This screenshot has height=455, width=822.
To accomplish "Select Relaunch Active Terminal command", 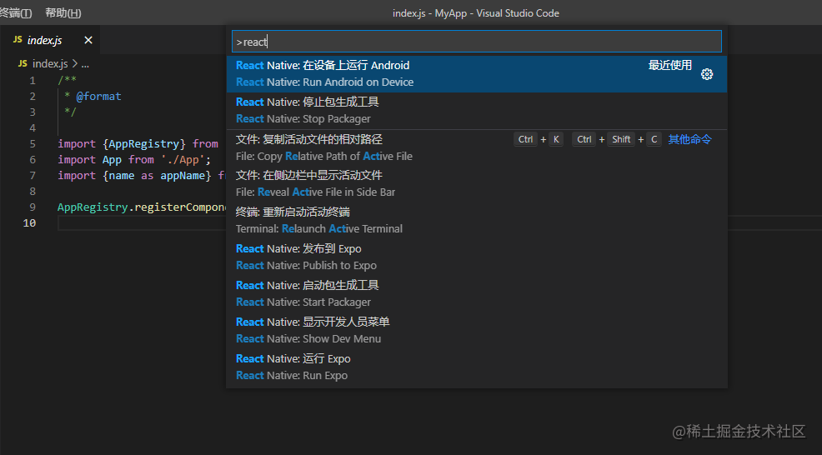I will pyautogui.click(x=477, y=221).
